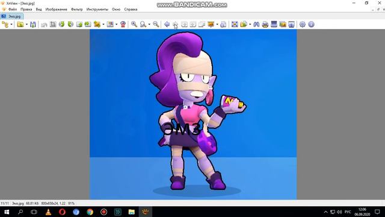Click the red ribbon rating icon
The width and height of the screenshot is (385, 217).
[x=123, y=24]
